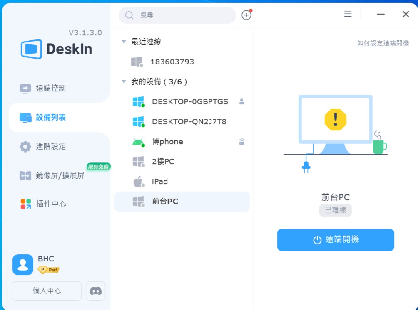This screenshot has height=310, width=418.
Task: Click the Windows icon for DESKTOP-0GBPTGS
Action: tap(139, 102)
